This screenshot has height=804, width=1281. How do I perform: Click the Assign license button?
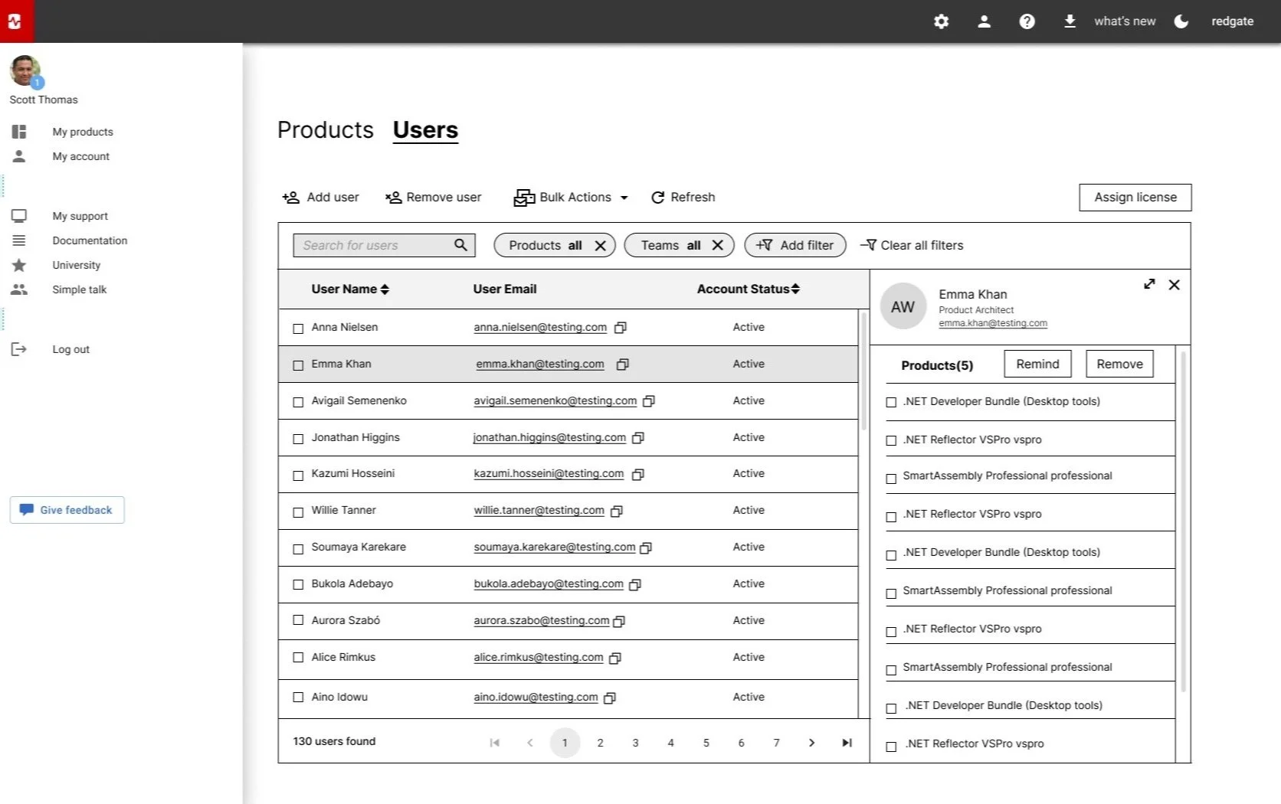(x=1135, y=197)
